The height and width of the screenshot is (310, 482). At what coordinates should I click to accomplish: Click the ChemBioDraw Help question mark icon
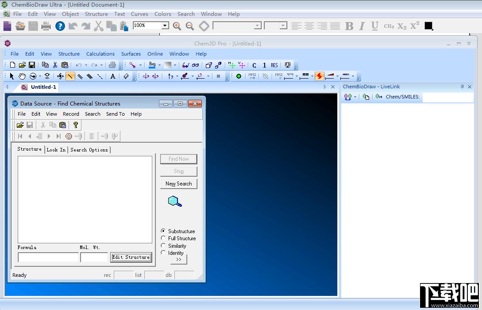pyautogui.click(x=60, y=26)
